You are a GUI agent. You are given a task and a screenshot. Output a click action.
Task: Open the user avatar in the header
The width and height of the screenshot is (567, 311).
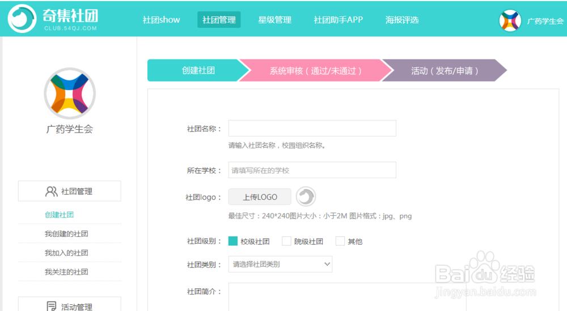510,20
